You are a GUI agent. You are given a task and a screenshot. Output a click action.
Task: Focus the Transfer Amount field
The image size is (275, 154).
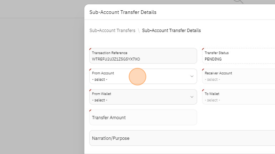pos(143,117)
